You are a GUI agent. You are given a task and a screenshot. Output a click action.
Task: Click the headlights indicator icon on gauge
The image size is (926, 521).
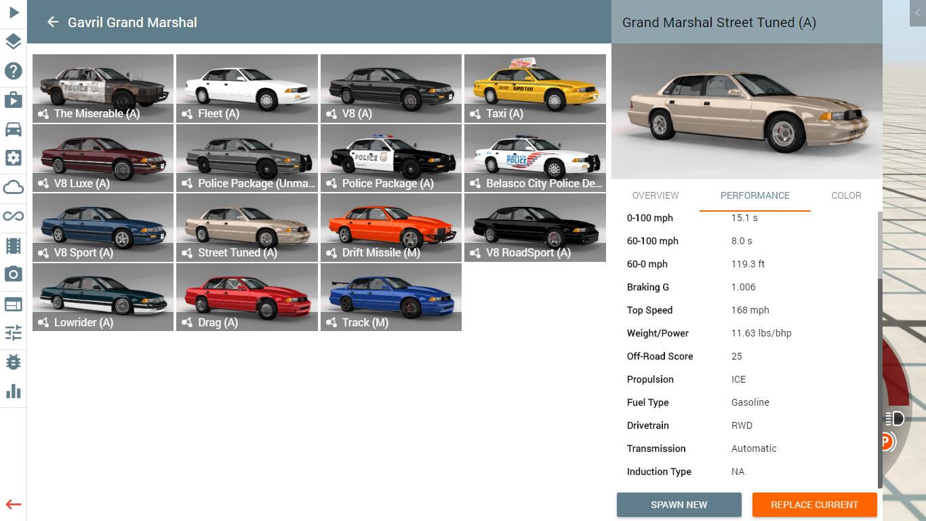[895, 418]
